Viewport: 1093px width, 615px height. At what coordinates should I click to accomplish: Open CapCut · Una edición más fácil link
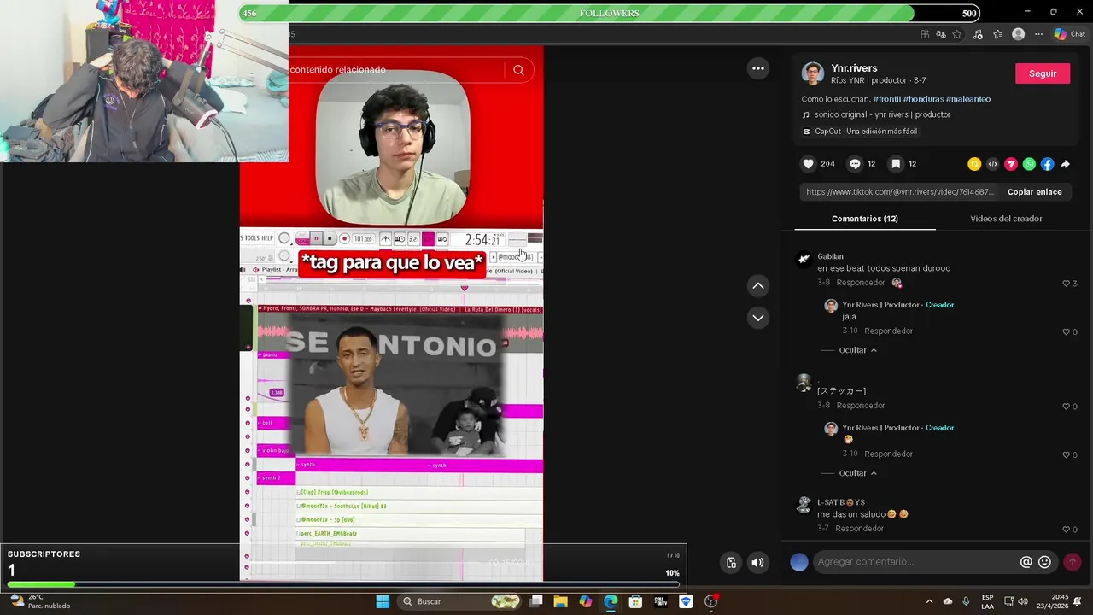pyautogui.click(x=860, y=132)
